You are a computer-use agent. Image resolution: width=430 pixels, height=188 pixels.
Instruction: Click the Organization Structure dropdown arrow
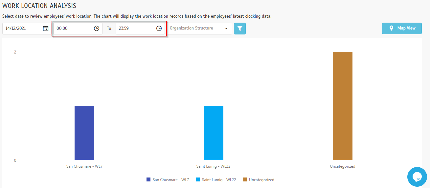point(226,29)
